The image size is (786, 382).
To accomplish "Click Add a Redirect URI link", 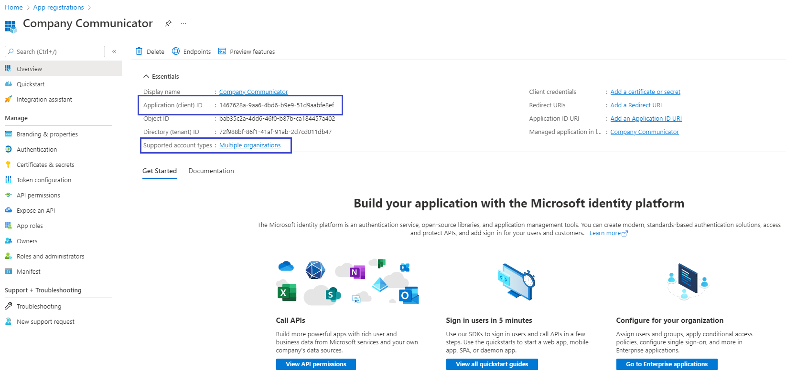I will 636,105.
